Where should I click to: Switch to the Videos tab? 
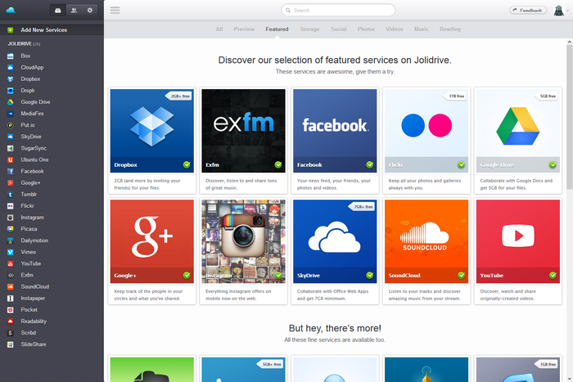click(395, 29)
